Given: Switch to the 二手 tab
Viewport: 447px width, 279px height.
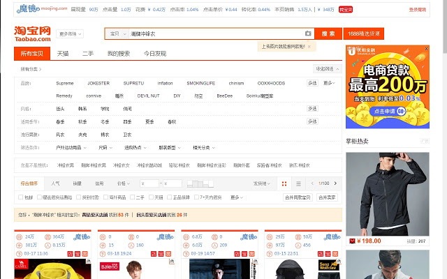Looking at the screenshot, I should [88, 54].
